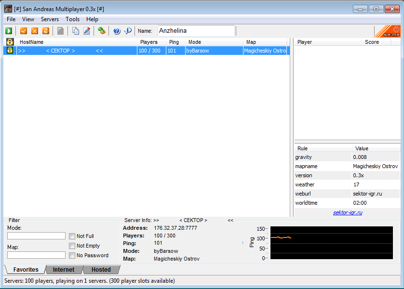Click the gray Master List icon

click(x=60, y=31)
